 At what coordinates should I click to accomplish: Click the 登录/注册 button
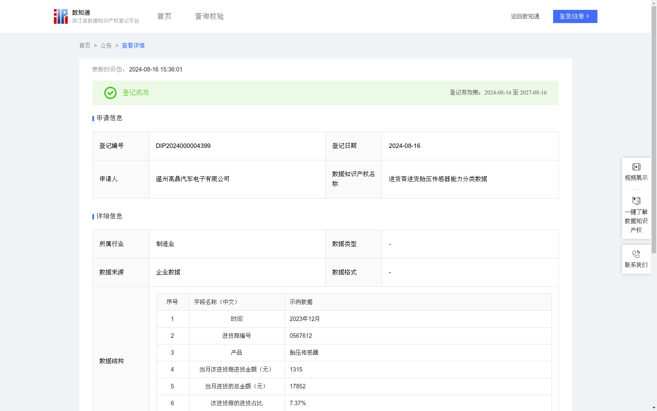click(575, 16)
